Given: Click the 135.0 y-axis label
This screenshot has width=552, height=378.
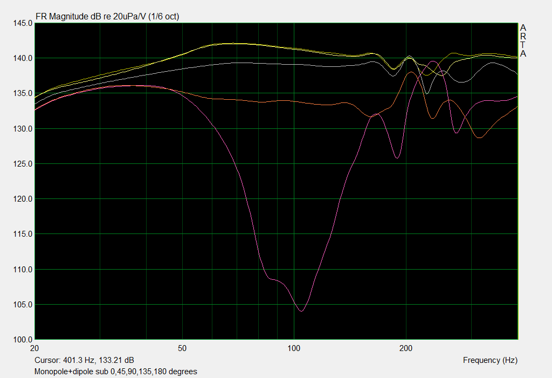Looking at the screenshot, I should pyautogui.click(x=23, y=94).
